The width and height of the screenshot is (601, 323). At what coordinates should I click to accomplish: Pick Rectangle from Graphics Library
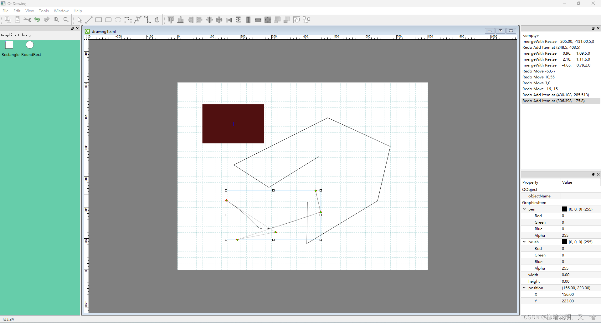pyautogui.click(x=10, y=49)
